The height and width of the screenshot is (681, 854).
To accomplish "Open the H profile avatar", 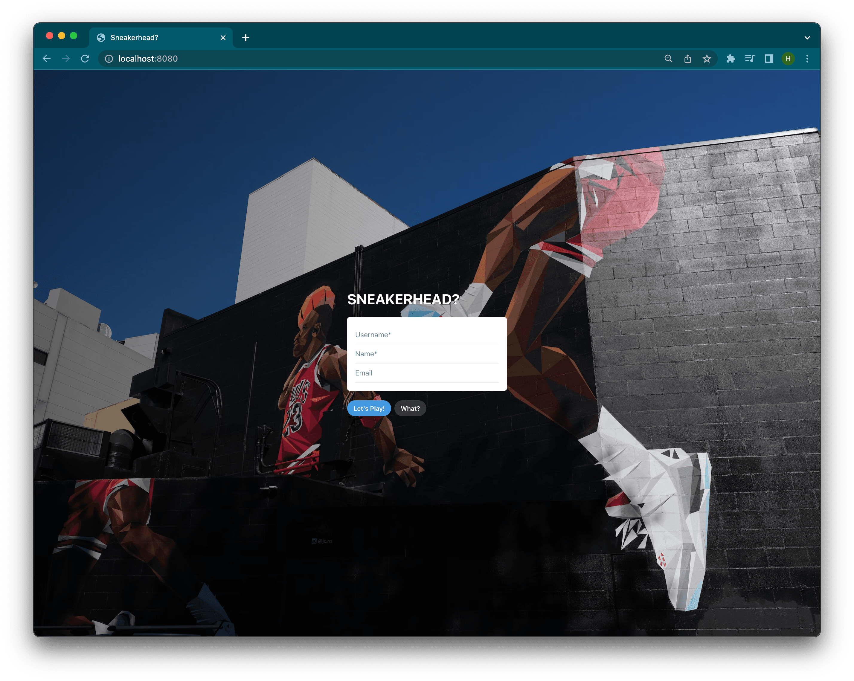I will 788,59.
